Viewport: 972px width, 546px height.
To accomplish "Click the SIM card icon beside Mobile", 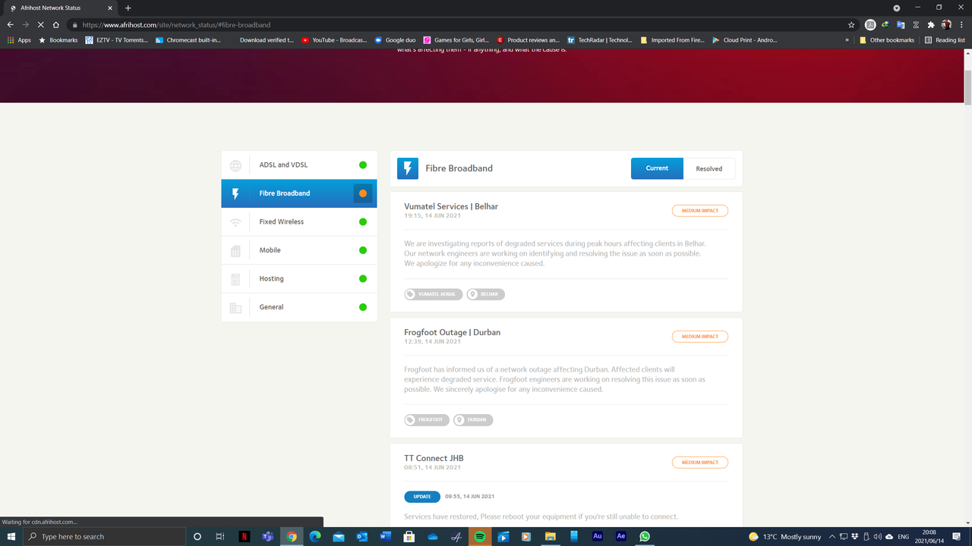I will click(x=235, y=250).
